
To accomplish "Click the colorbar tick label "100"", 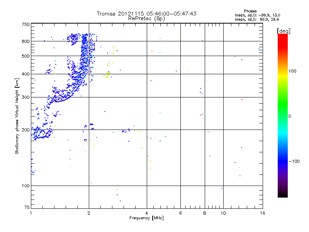I will (x=292, y=71).
